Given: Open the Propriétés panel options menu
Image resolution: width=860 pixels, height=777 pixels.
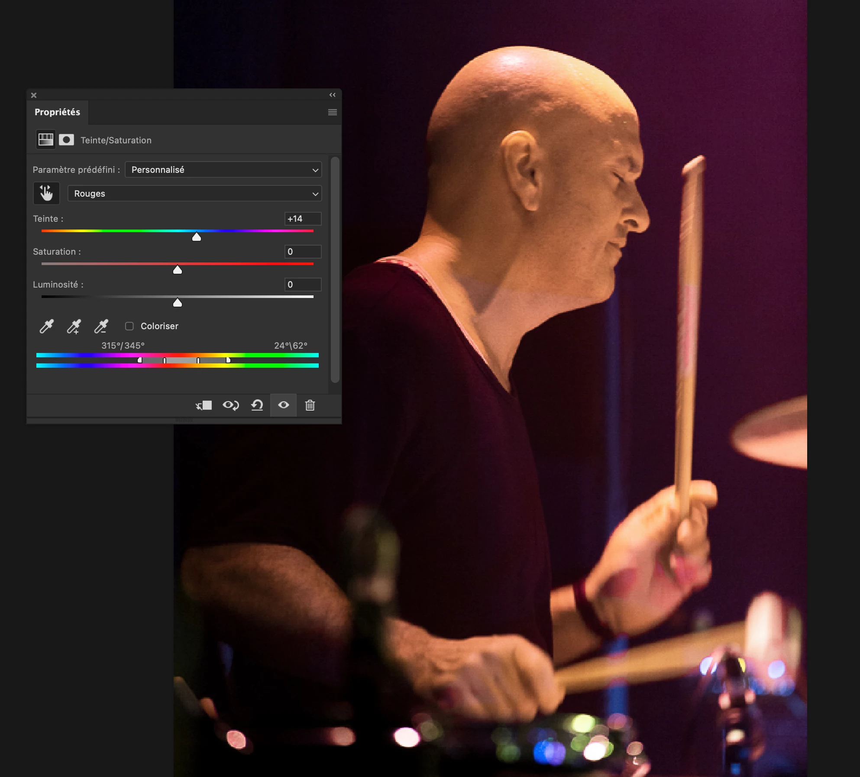Looking at the screenshot, I should [333, 112].
